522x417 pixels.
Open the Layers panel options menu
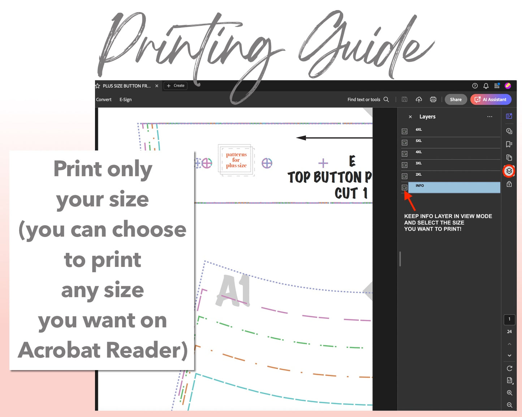coord(489,117)
